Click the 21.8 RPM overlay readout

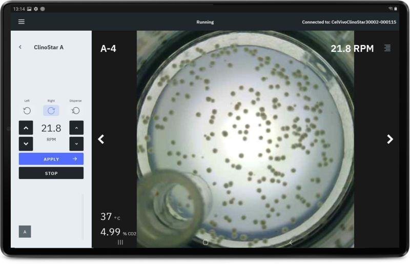(x=352, y=49)
